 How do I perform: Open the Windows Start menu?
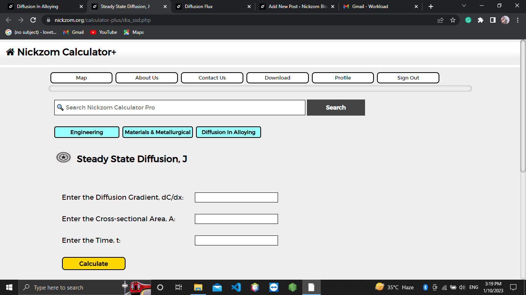pos(9,287)
